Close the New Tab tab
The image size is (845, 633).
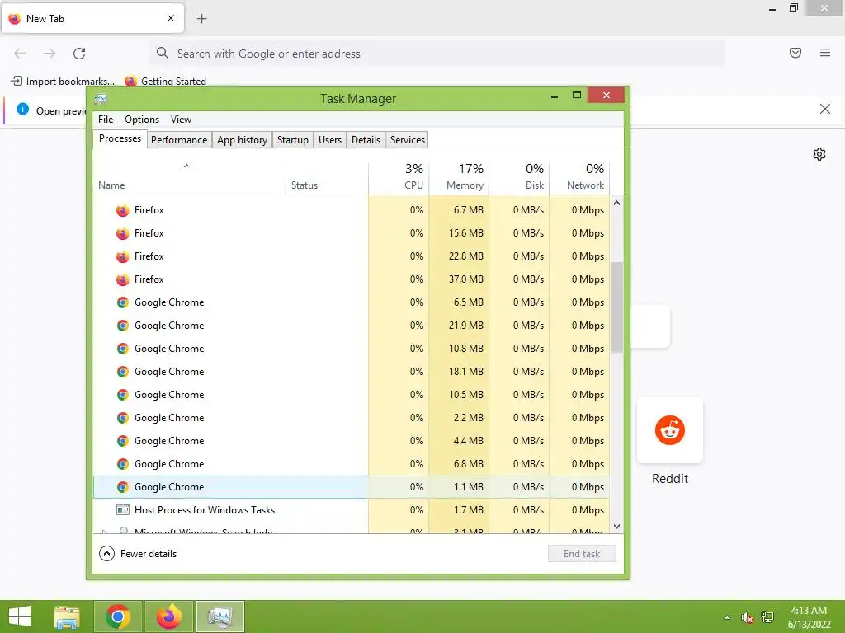(x=171, y=18)
